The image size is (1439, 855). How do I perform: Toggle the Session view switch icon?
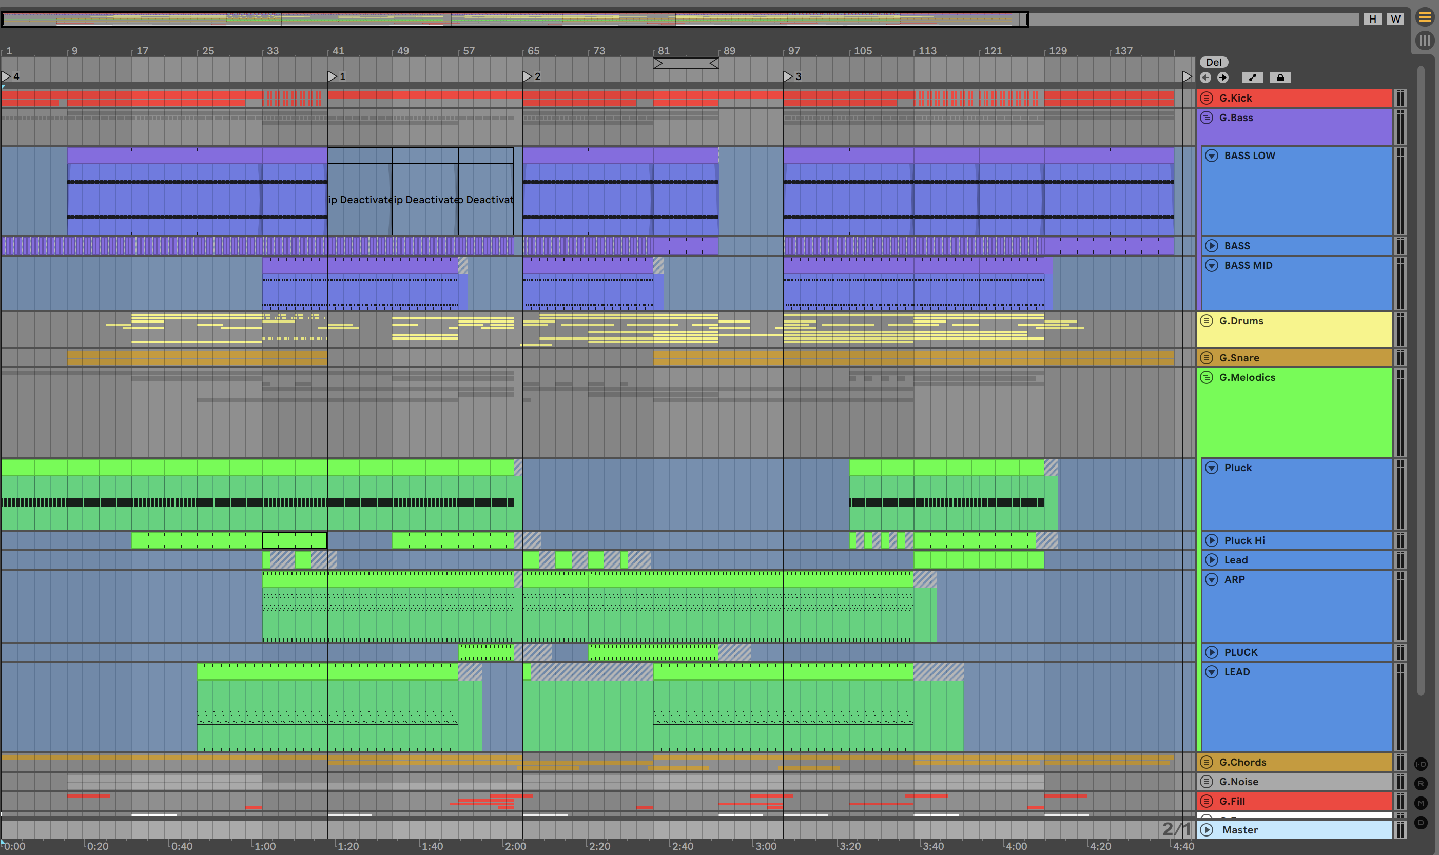[x=1425, y=41]
